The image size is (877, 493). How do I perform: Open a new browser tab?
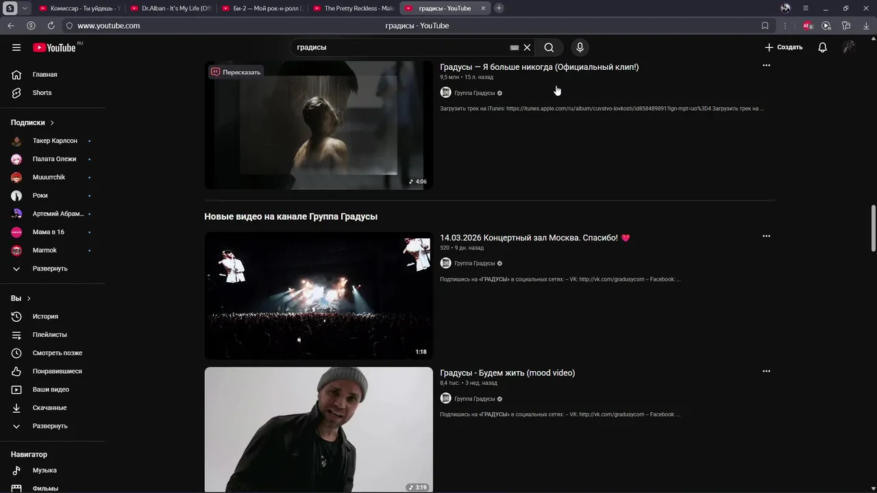point(499,8)
